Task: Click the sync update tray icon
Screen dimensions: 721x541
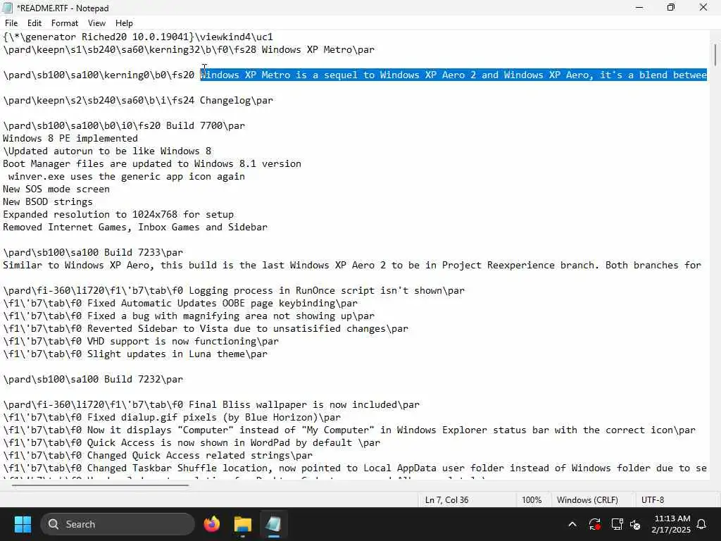Action: pyautogui.click(x=594, y=524)
